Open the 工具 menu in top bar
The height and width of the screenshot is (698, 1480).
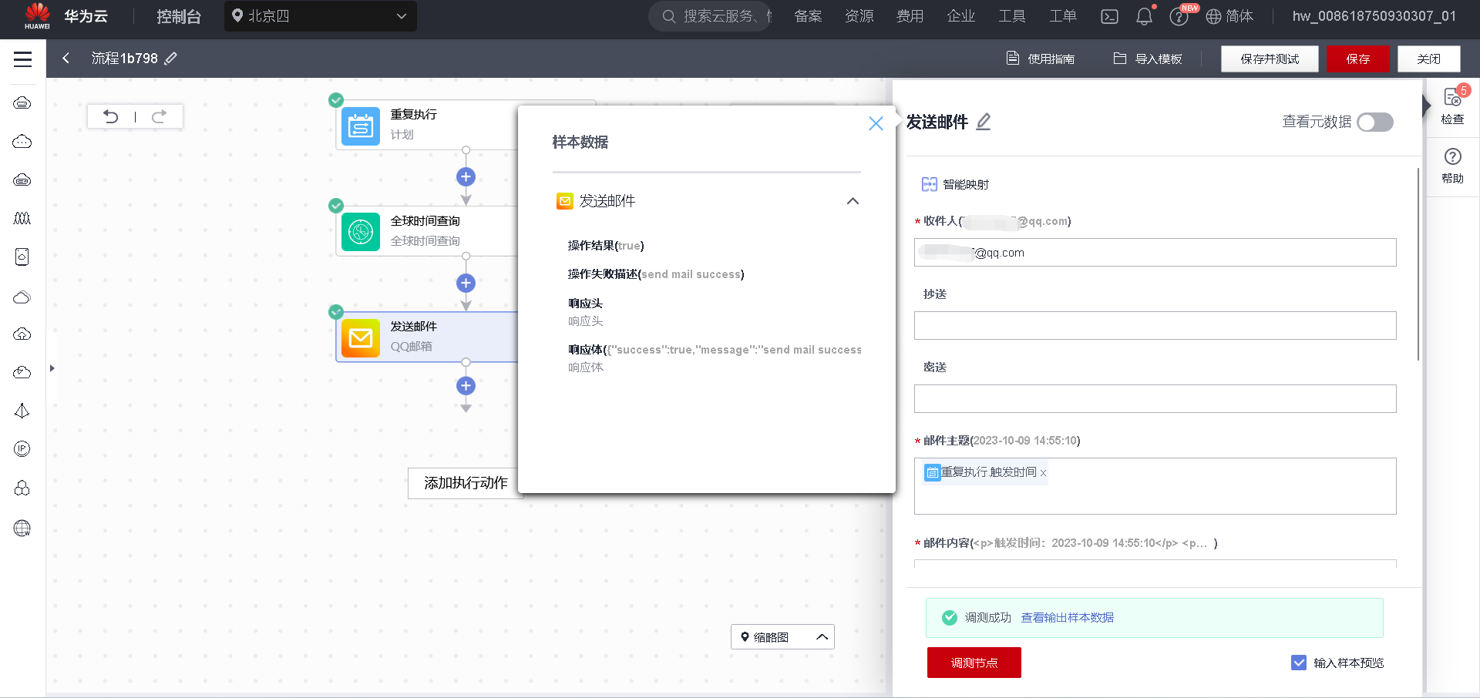(x=1012, y=15)
